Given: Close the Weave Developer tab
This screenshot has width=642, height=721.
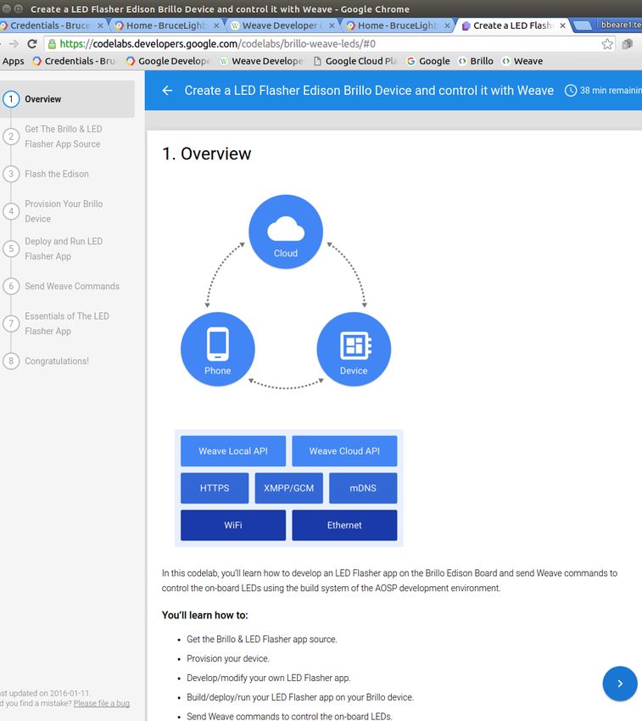Looking at the screenshot, I should (x=332, y=25).
